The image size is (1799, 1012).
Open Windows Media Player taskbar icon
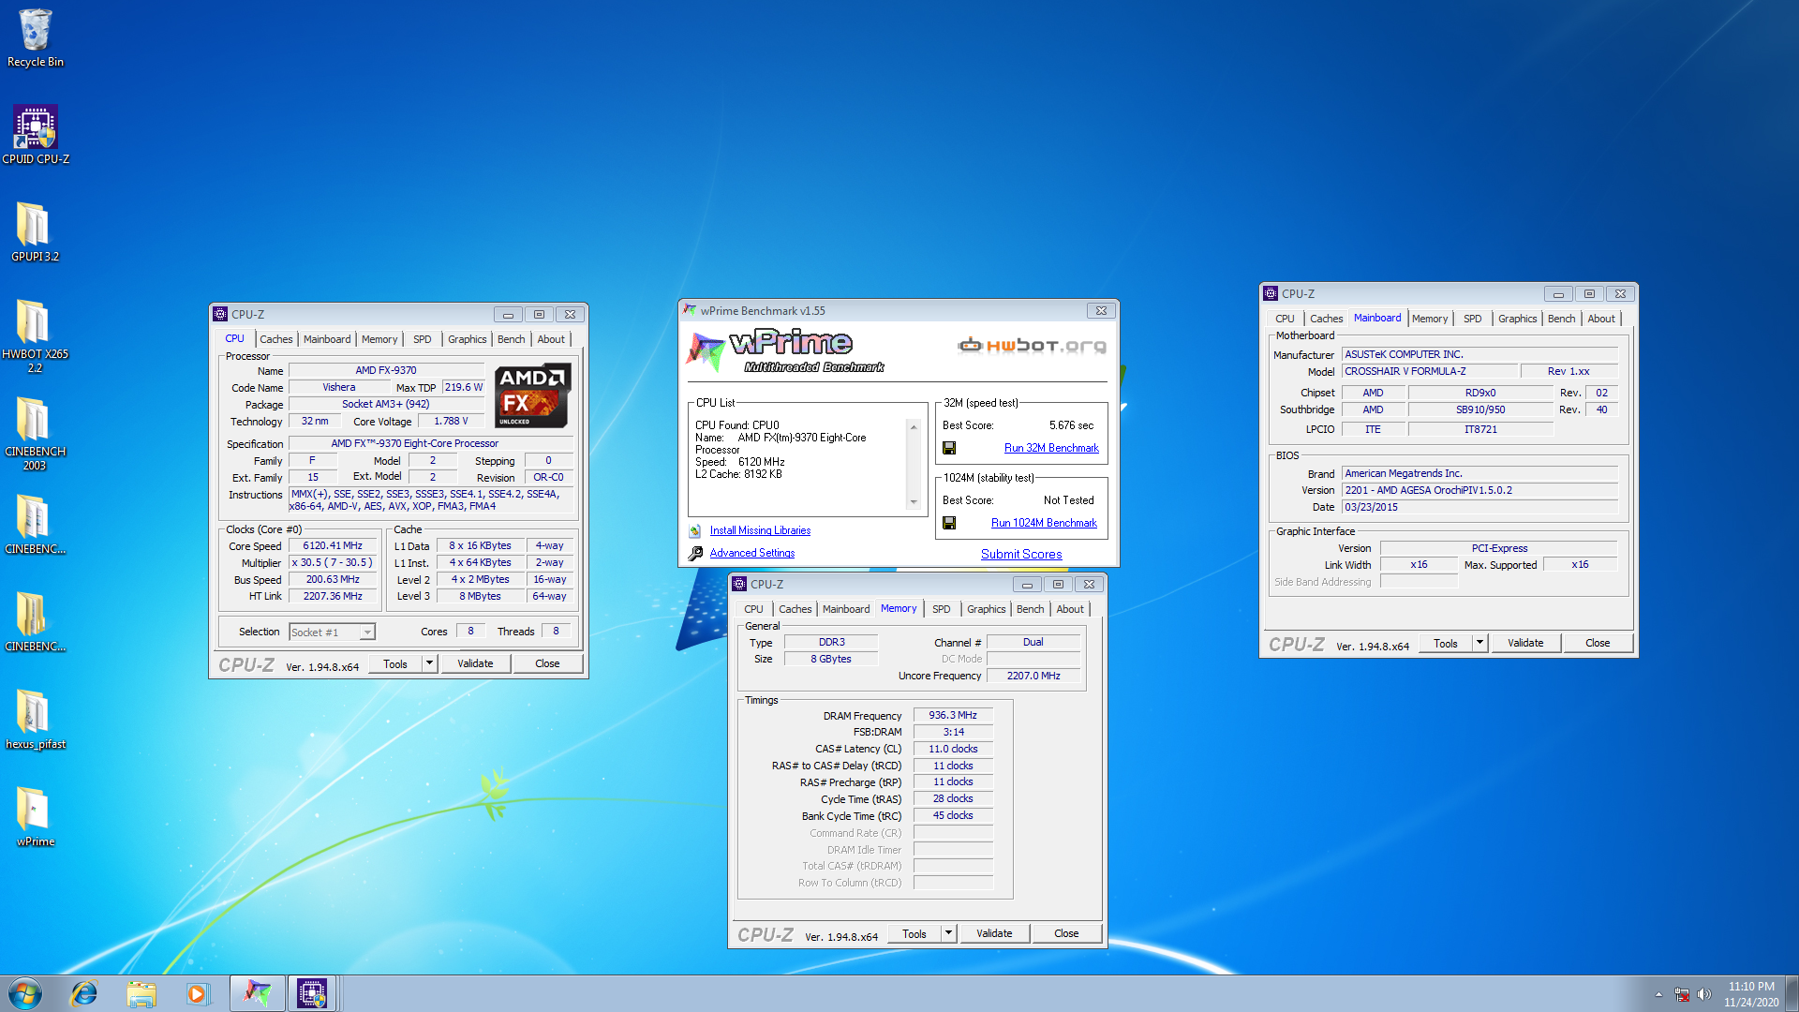click(x=197, y=993)
